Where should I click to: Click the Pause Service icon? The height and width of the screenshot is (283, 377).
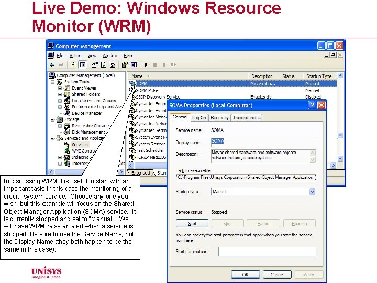tap(164, 65)
